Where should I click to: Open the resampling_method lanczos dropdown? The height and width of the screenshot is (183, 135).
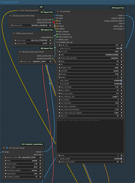tap(23, 170)
